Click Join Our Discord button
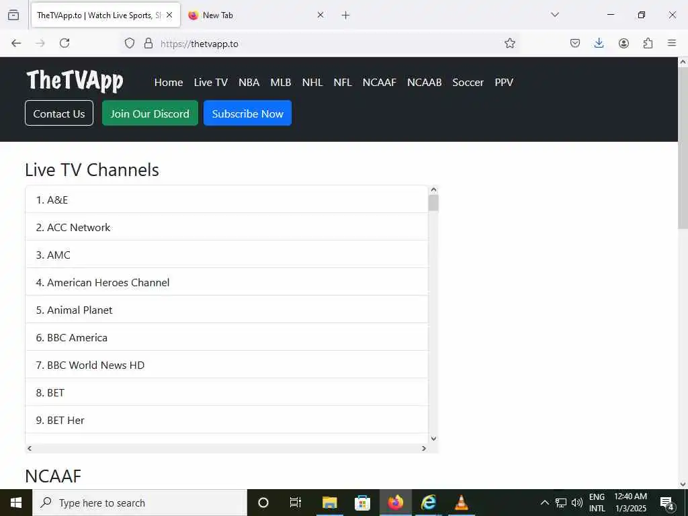This screenshot has height=516, width=688. [x=150, y=113]
